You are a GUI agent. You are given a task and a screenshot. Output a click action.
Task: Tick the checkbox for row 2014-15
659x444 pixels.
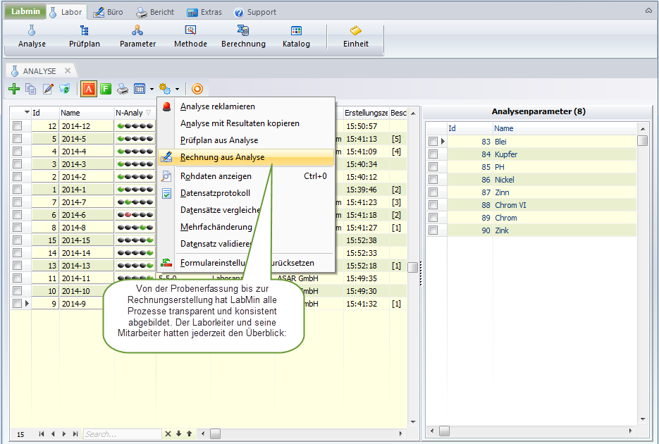tap(17, 240)
